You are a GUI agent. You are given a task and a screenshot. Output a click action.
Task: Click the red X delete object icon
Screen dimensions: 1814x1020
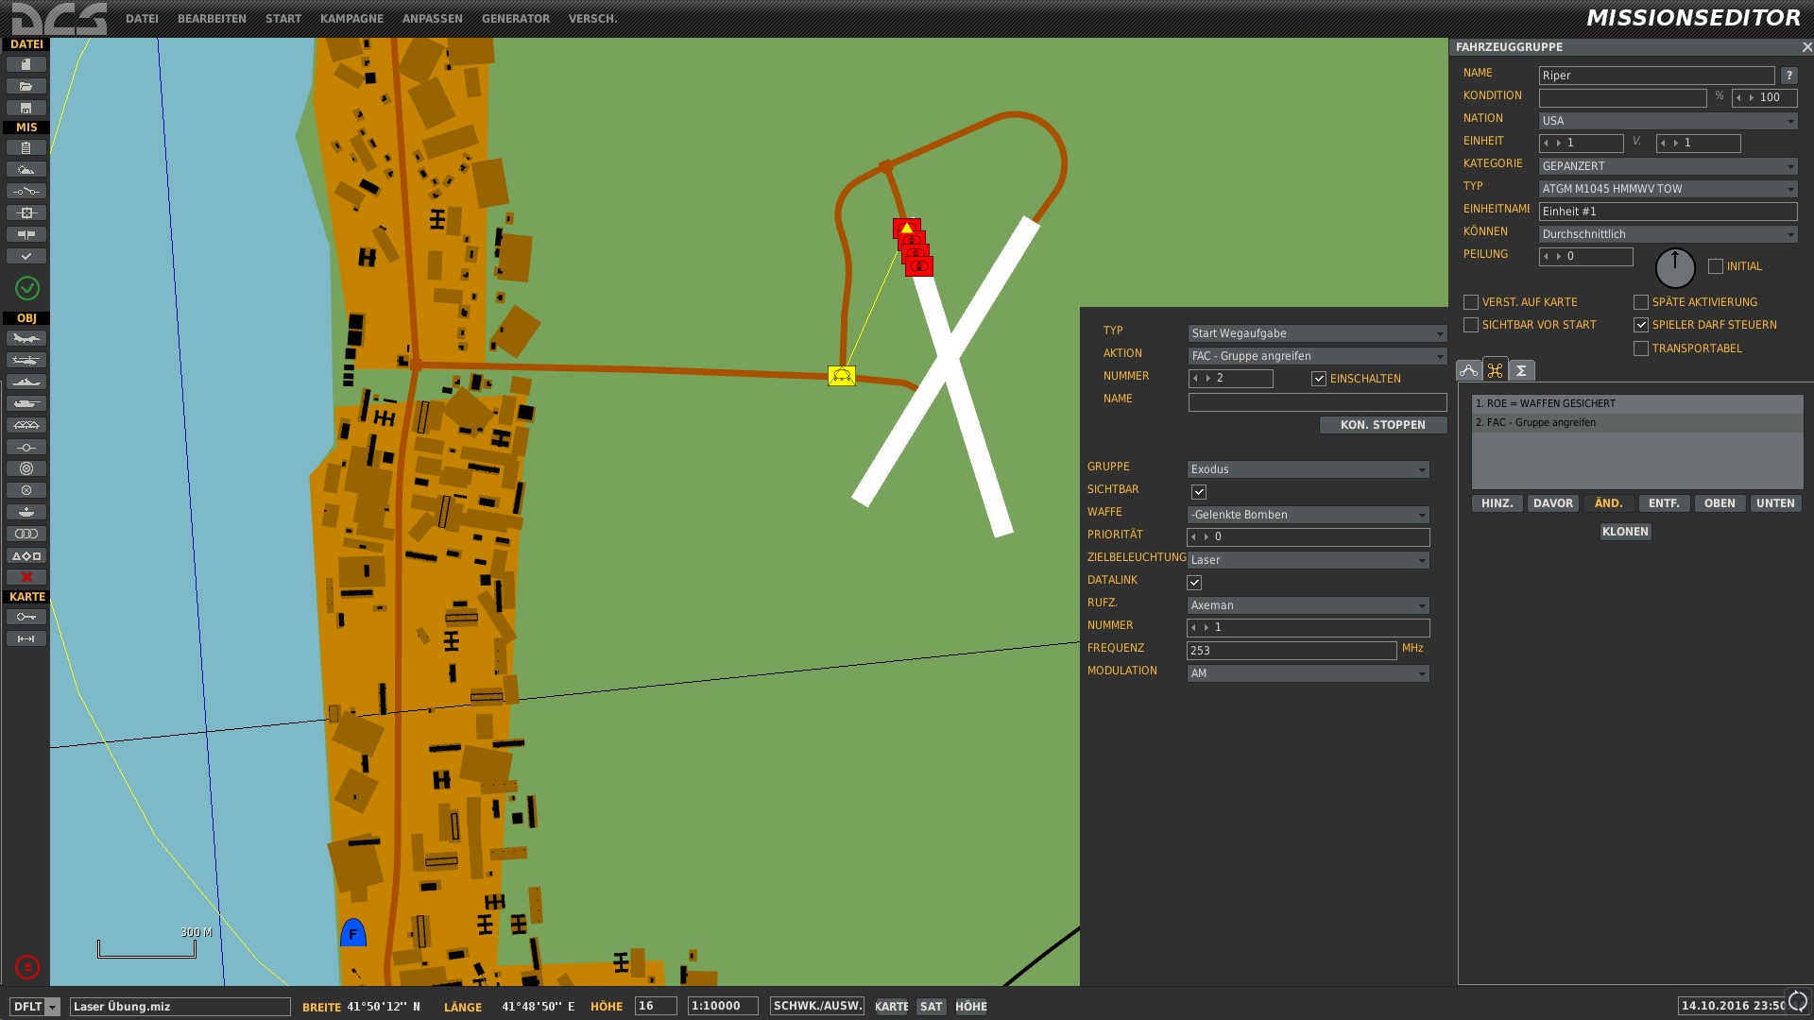(x=26, y=578)
